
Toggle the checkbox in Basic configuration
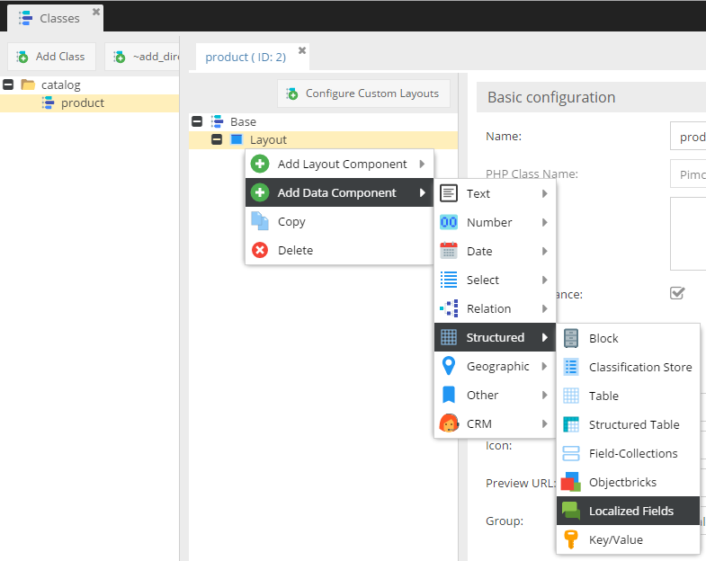click(x=677, y=293)
